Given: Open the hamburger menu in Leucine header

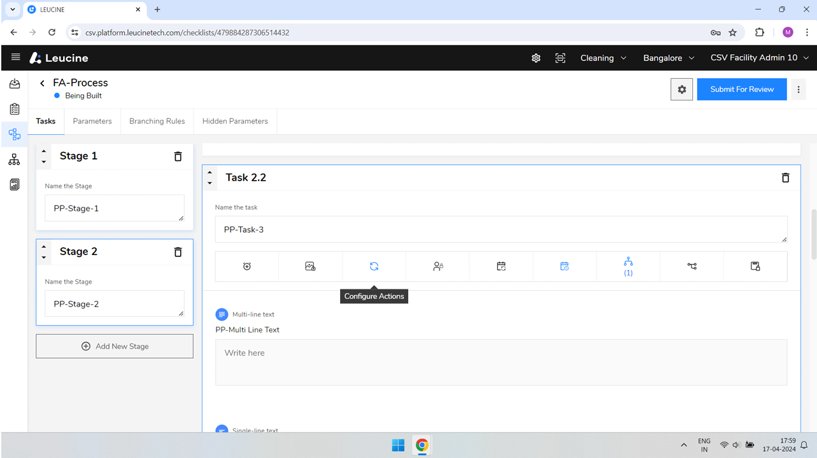Looking at the screenshot, I should [x=16, y=57].
